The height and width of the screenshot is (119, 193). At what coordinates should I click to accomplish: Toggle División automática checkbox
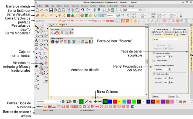coord(154,74)
